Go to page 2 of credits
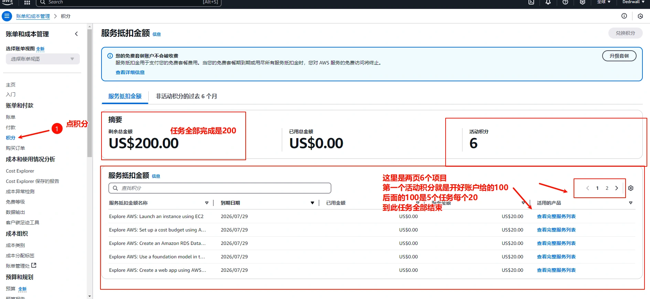Image resolution: width=650 pixels, height=299 pixels. click(x=607, y=188)
